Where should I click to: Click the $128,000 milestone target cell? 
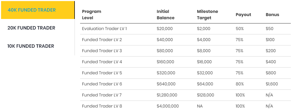tap(205, 95)
